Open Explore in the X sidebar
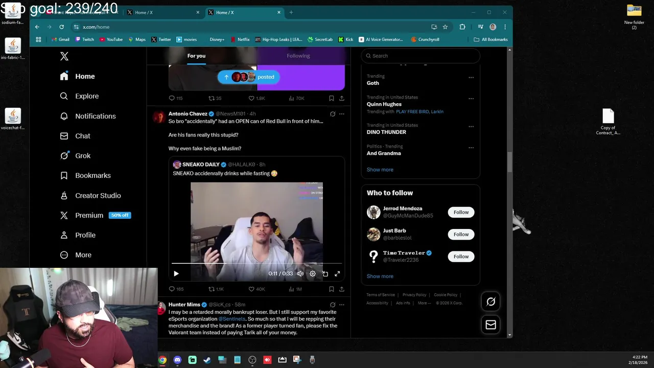Screen dimensions: 654x368 pos(79,96)
